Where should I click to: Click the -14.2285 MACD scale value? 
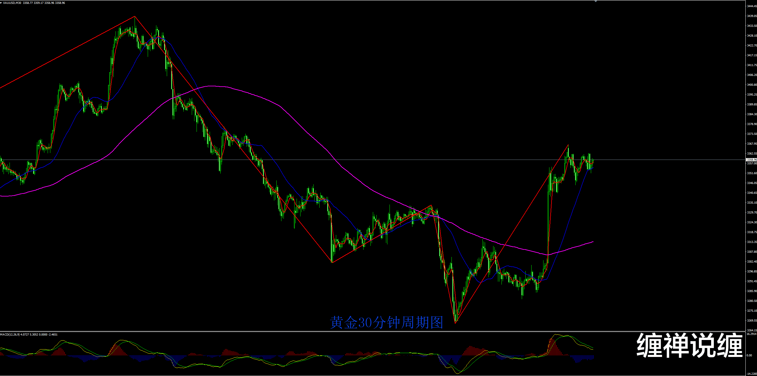click(x=751, y=374)
